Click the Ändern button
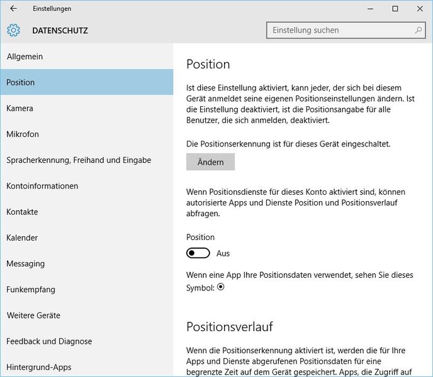Viewport: 433px width, 377px height. (x=210, y=162)
